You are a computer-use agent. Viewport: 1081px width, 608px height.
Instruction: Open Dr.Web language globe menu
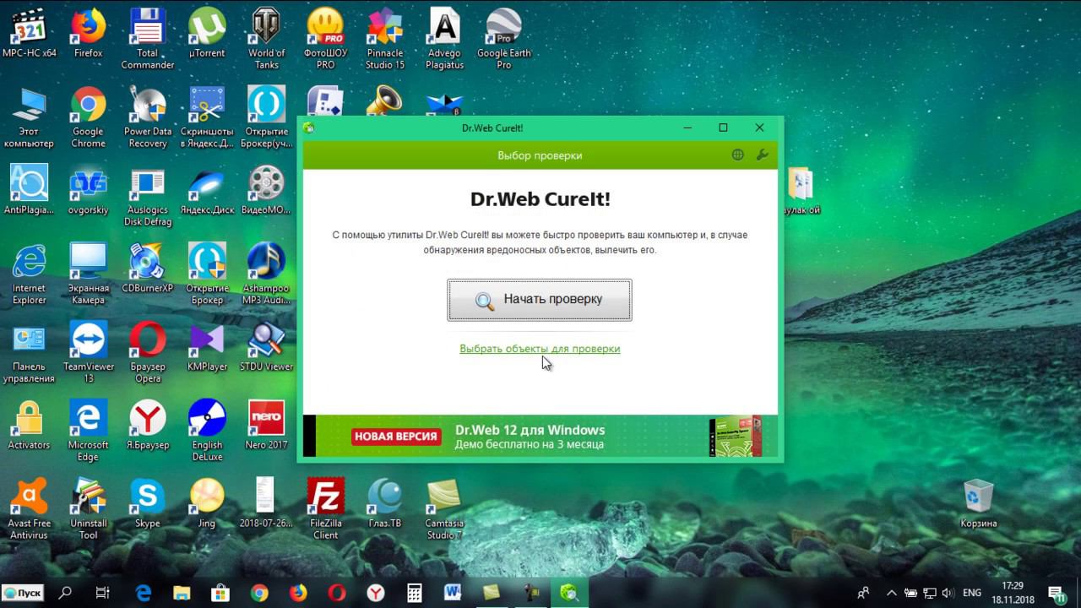click(738, 155)
